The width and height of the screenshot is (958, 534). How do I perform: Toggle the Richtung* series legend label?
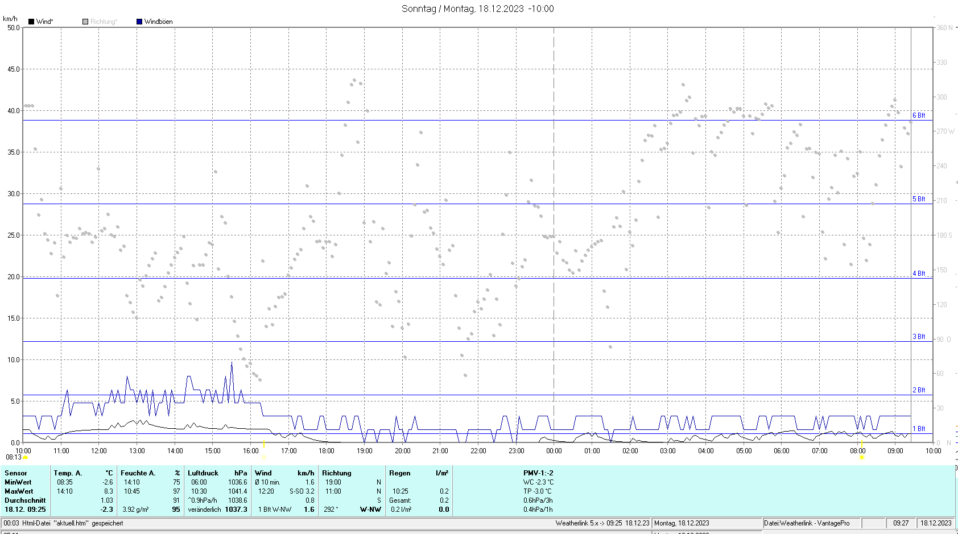coord(104,22)
